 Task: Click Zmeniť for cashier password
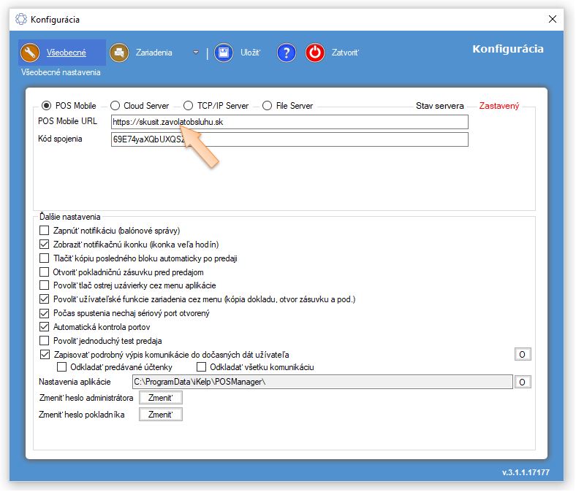point(160,415)
